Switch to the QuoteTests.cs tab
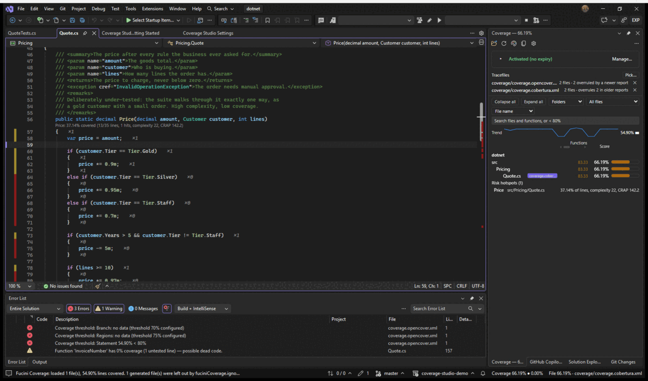Image resolution: width=648 pixels, height=381 pixels. click(22, 33)
